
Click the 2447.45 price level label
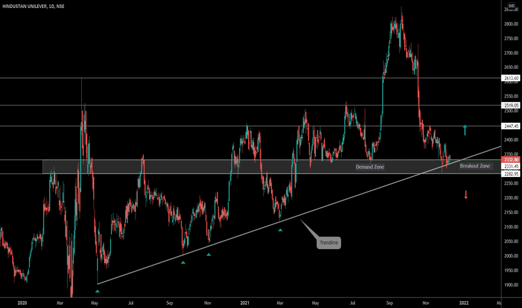click(x=511, y=126)
